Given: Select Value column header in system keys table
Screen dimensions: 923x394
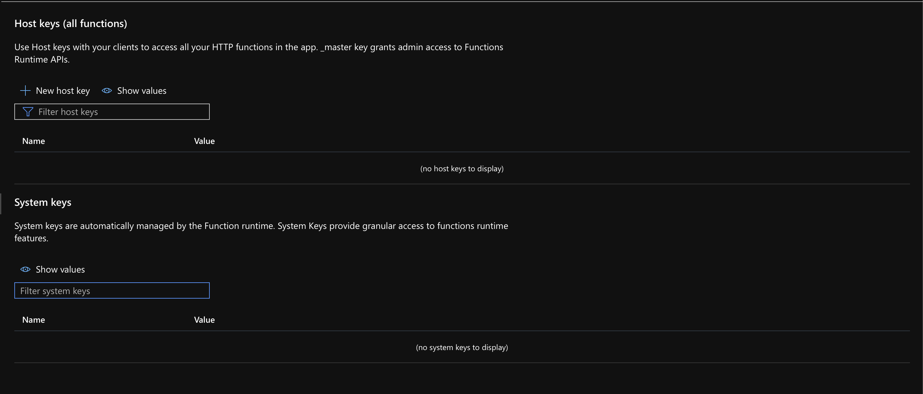Looking at the screenshot, I should pyautogui.click(x=204, y=319).
